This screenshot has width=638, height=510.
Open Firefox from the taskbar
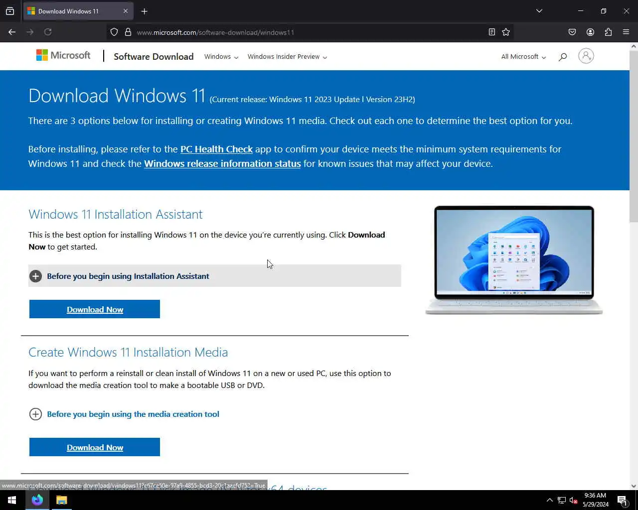click(37, 500)
